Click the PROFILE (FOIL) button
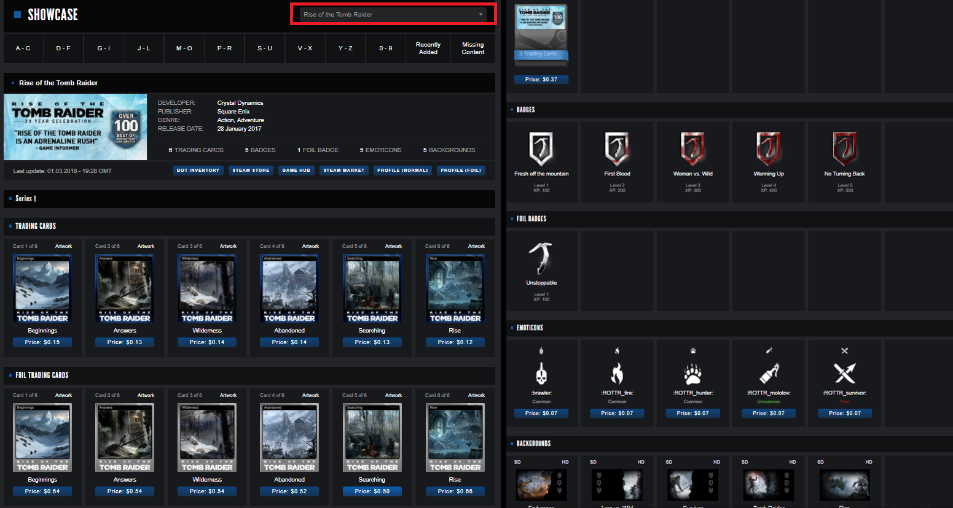Image resolution: width=953 pixels, height=508 pixels. pos(461,171)
